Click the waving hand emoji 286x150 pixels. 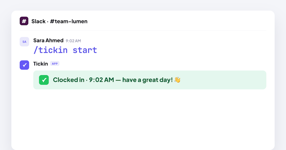click(x=177, y=80)
